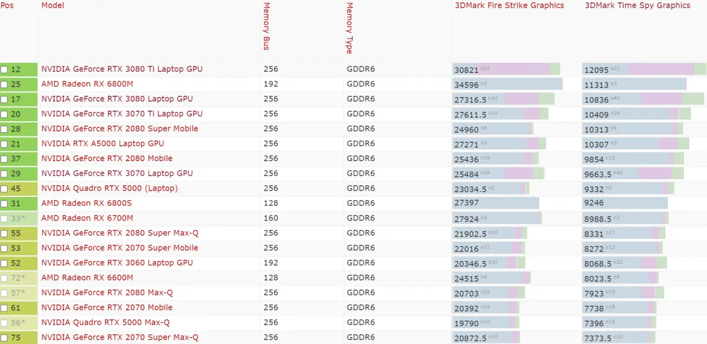The width and height of the screenshot is (707, 344).
Task: Check the box for RTX 3080 Ti Laptop GPU
Action: point(4,70)
